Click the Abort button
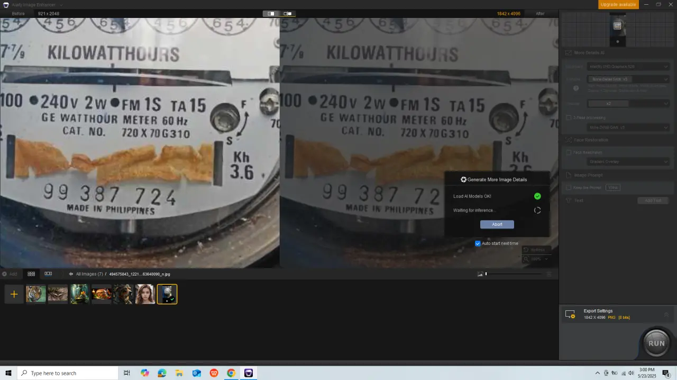Screen dimensions: 677x380 pyautogui.click(x=497, y=224)
